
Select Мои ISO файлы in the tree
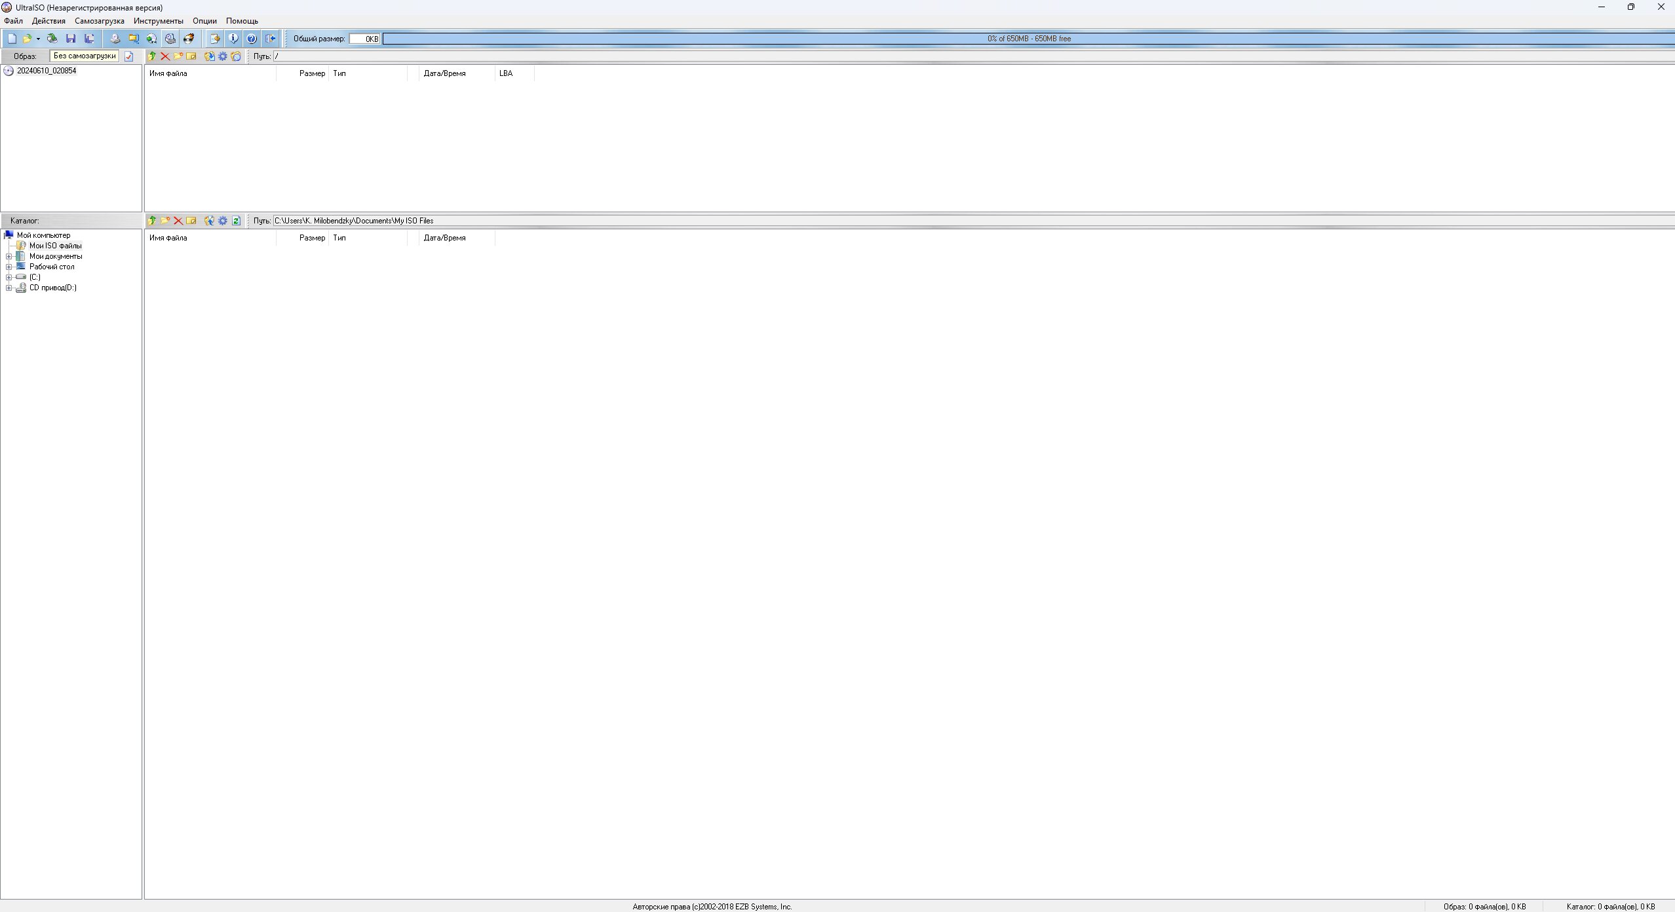tap(56, 246)
